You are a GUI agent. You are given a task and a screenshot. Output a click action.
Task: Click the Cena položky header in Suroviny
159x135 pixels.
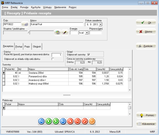tap(116, 69)
